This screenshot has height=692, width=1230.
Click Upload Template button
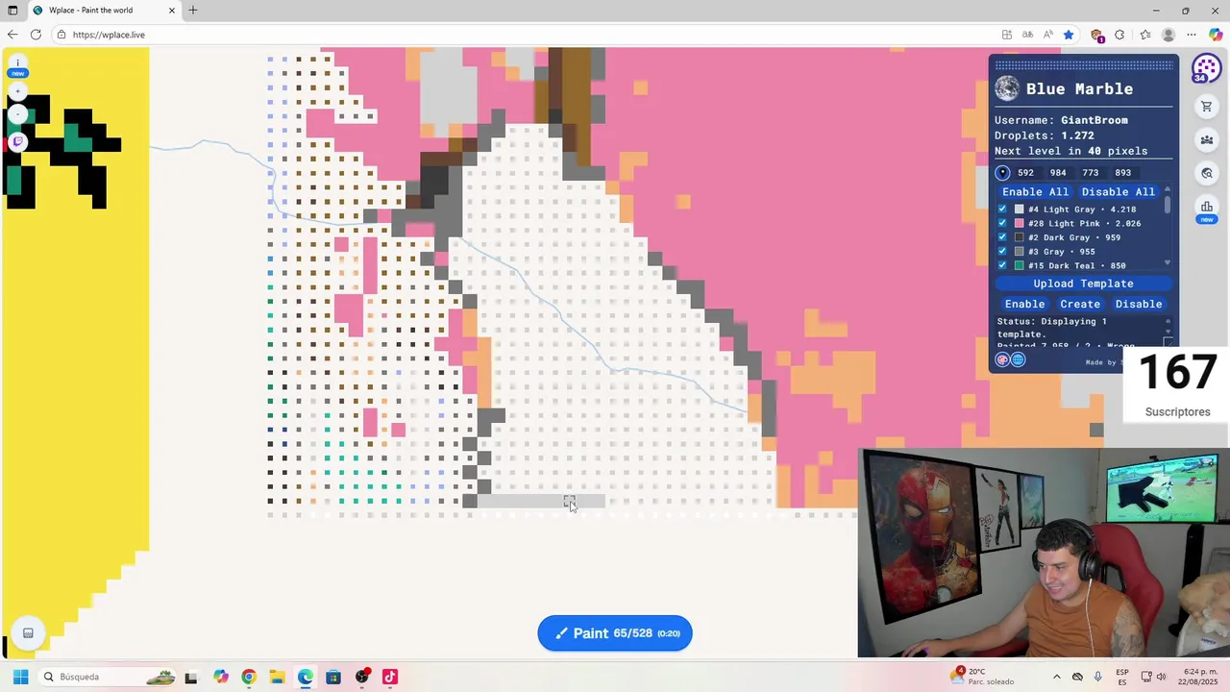[x=1083, y=284]
